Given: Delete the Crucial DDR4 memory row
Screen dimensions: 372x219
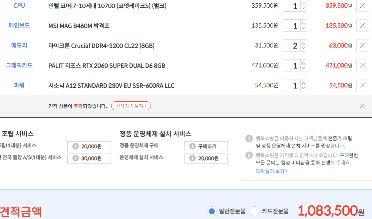Looking at the screenshot, I should [x=362, y=46].
